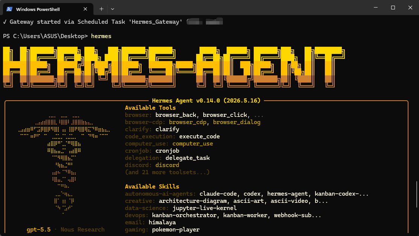419x236 pixels.
Task: Click the 'cronjob' tool value
Action: pyautogui.click(x=167, y=151)
